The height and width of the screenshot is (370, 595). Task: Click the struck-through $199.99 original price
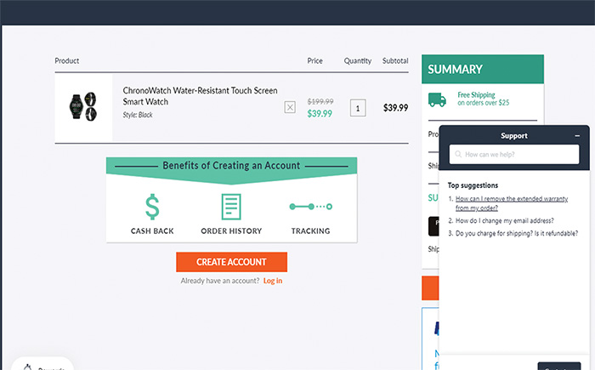pos(320,101)
